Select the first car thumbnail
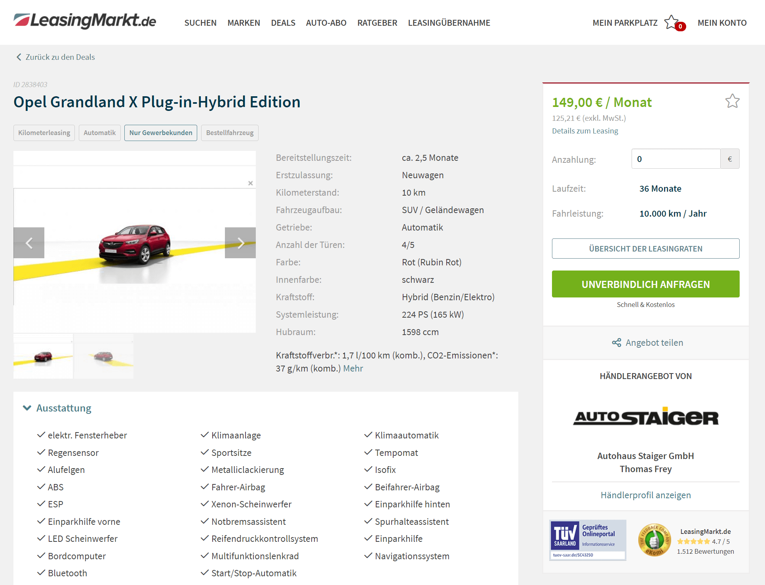 [x=43, y=356]
